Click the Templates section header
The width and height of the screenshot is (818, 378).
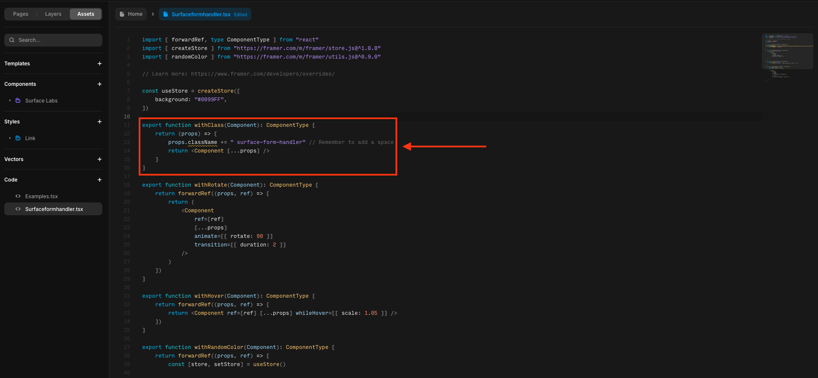point(17,64)
